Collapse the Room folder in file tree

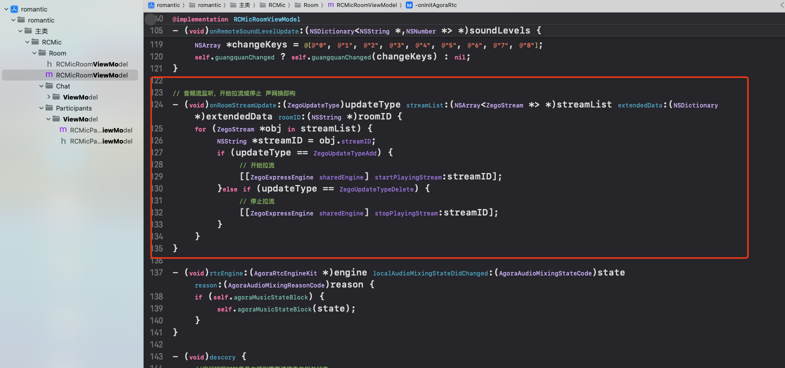(35, 53)
